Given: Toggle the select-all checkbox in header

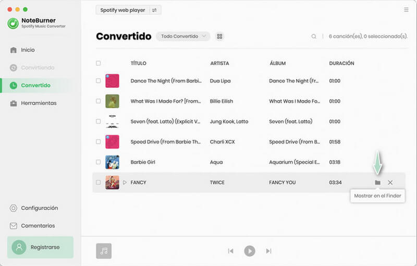Looking at the screenshot, I should 98,63.
